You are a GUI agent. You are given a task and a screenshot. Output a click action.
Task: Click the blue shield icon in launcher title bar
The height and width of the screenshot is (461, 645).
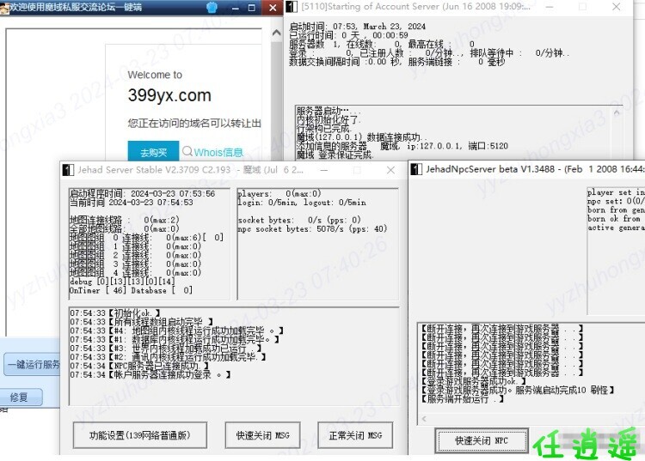tap(212, 7)
